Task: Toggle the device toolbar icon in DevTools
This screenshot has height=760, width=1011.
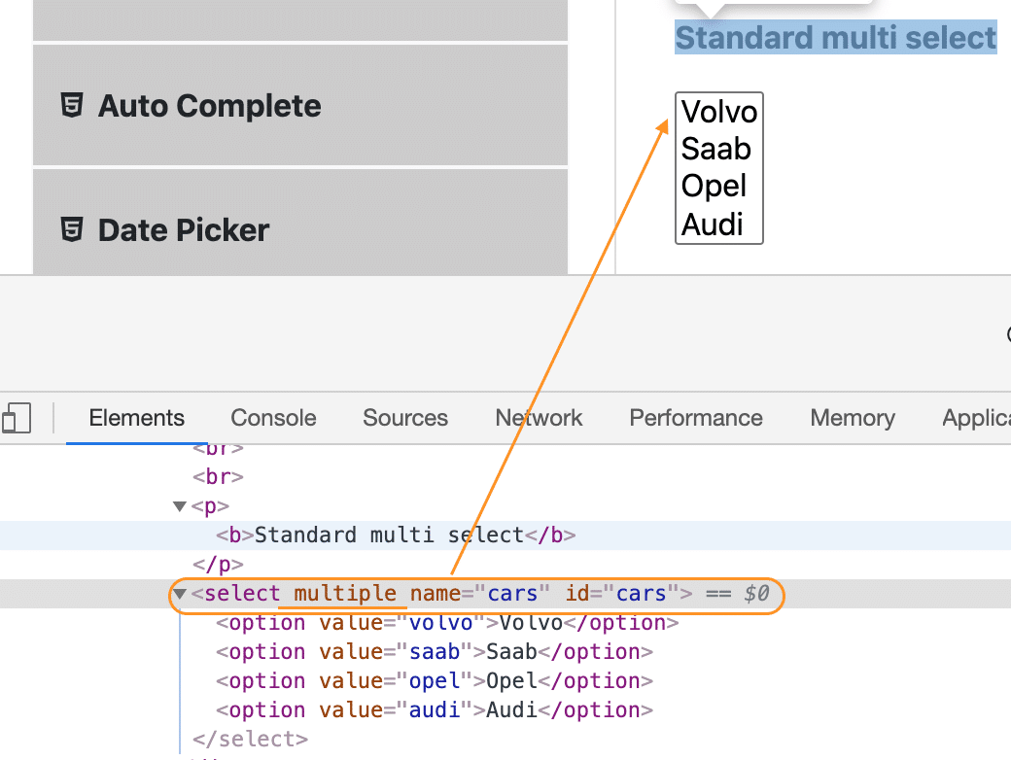Action: click(x=17, y=418)
